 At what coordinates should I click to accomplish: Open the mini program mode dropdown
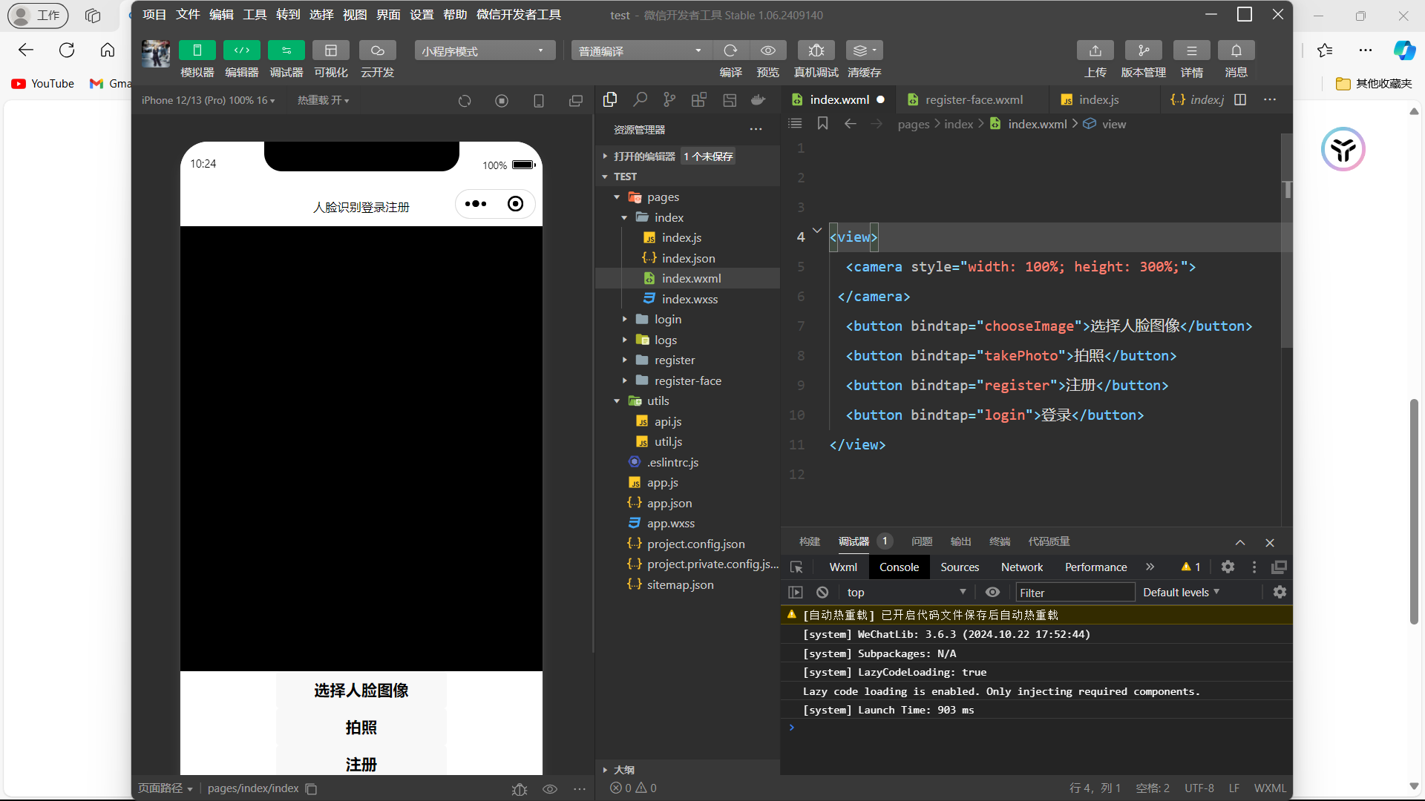484,51
